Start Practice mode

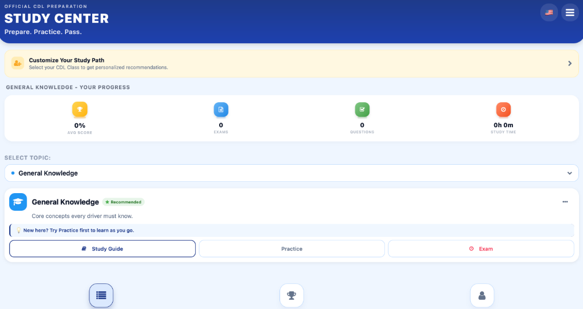292,249
